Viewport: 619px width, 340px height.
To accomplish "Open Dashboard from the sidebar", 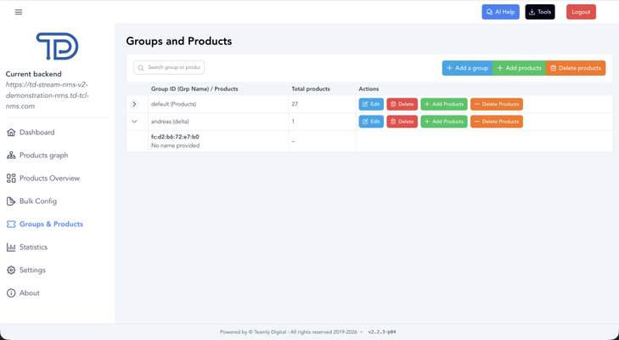I will (37, 133).
